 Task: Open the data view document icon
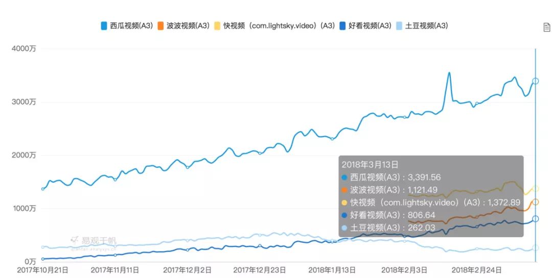547,27
